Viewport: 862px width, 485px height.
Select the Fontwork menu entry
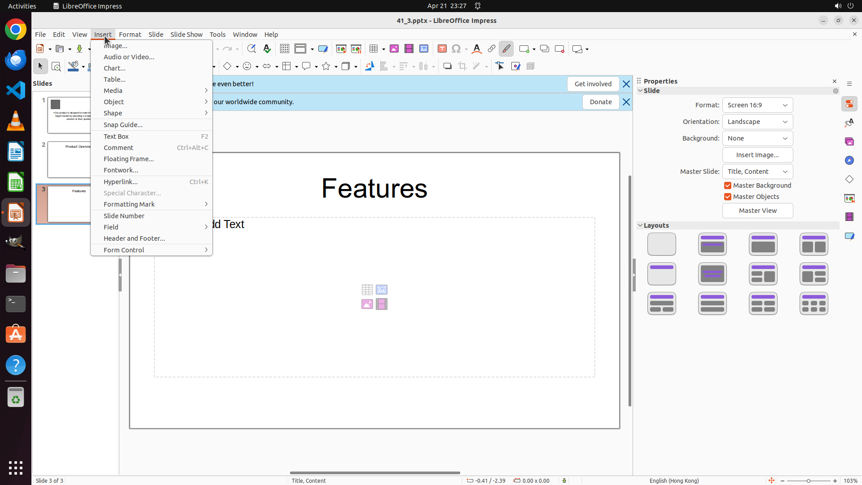[121, 170]
